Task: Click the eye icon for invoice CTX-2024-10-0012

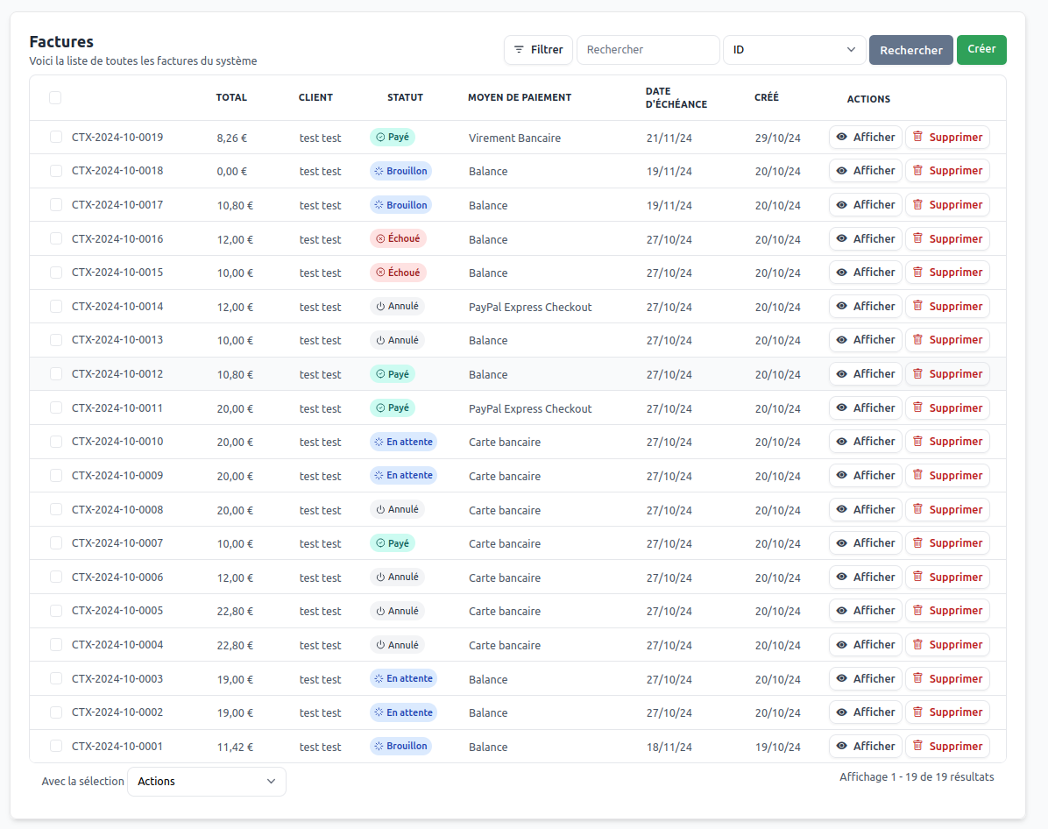Action: [x=842, y=374]
